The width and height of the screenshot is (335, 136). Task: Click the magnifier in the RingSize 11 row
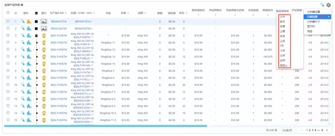[x=23, y=42]
